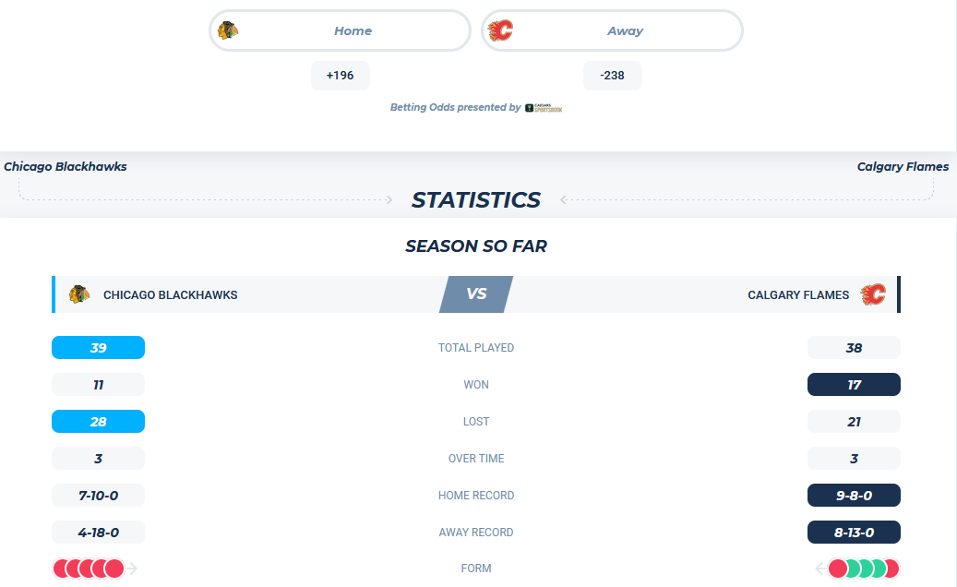Click the Caesars Sportsbook logo

click(544, 108)
